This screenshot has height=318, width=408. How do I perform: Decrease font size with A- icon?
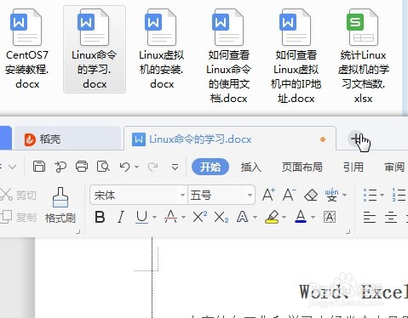[290, 195]
